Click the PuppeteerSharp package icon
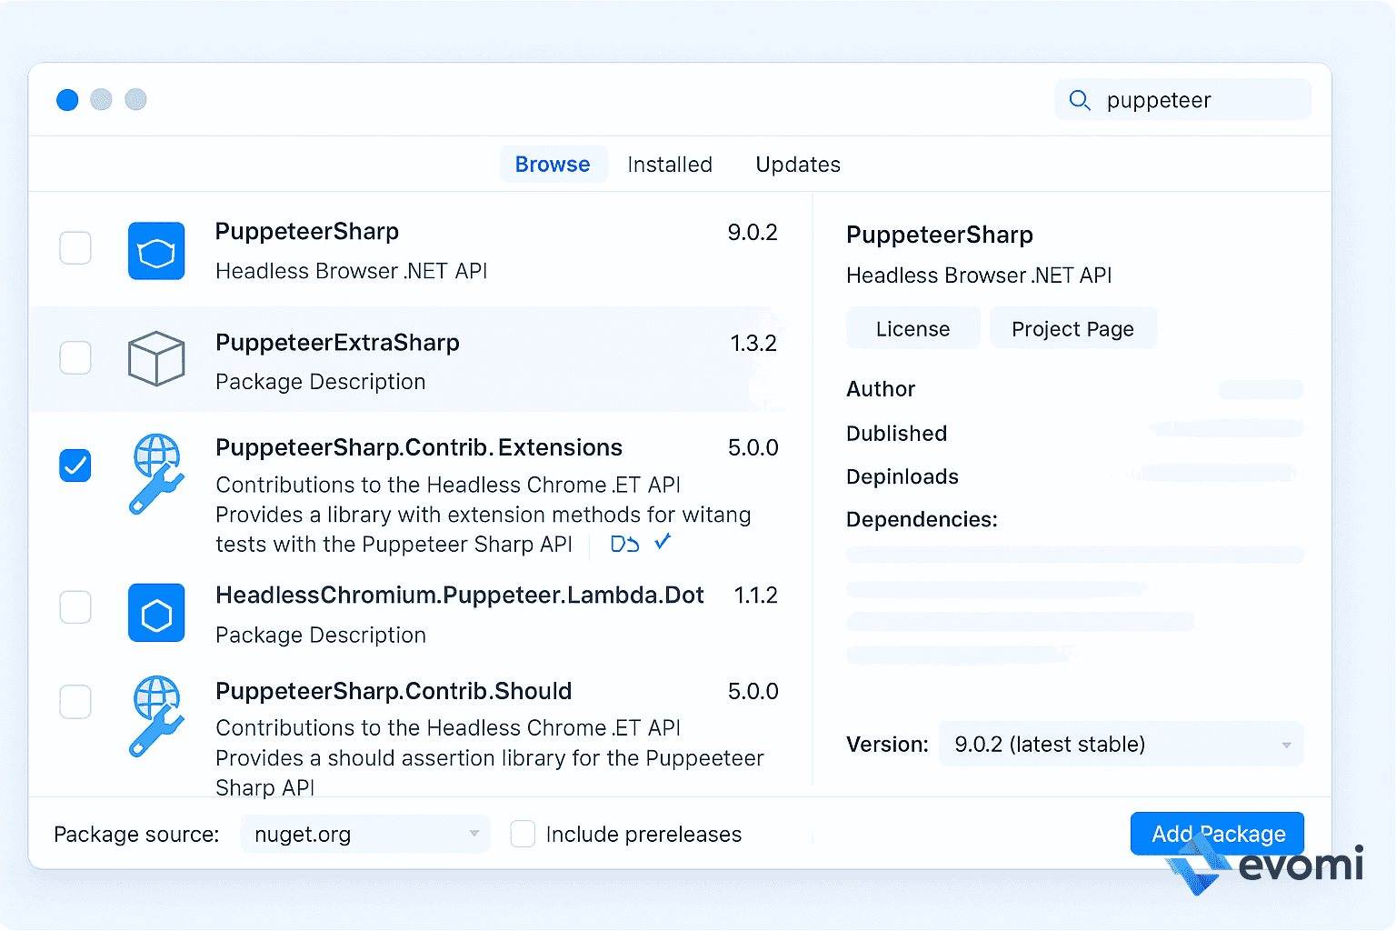This screenshot has height=931, width=1396. (x=156, y=251)
